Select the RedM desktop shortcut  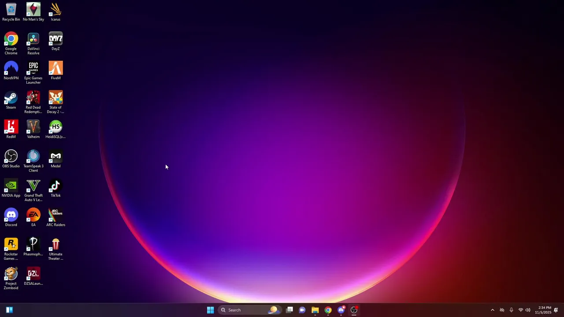(11, 129)
